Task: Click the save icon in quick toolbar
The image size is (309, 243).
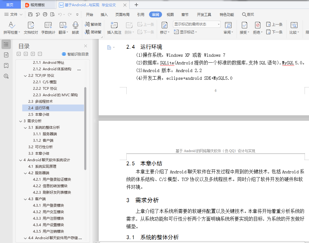Action: [x=30, y=14]
